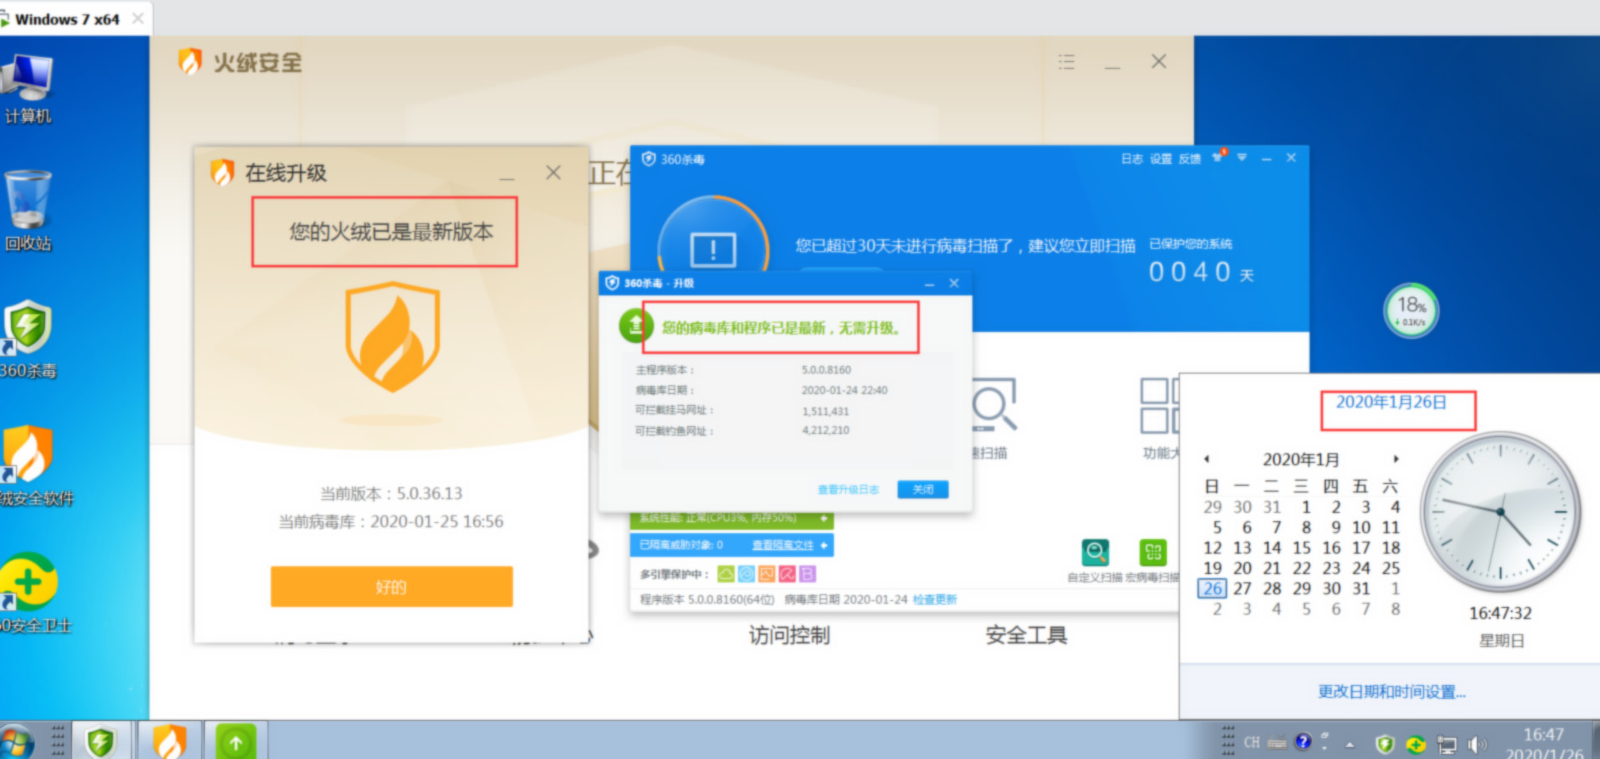Click the 检查更新 link in 360杀毒
Image resolution: width=1600 pixels, height=759 pixels.
(x=935, y=599)
